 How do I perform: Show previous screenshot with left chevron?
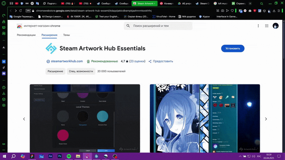[24, 119]
